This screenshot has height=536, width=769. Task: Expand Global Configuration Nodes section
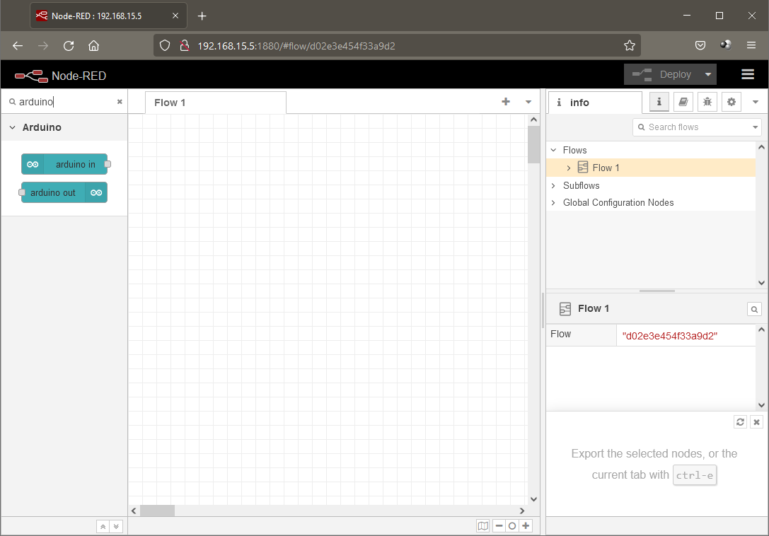click(x=554, y=202)
